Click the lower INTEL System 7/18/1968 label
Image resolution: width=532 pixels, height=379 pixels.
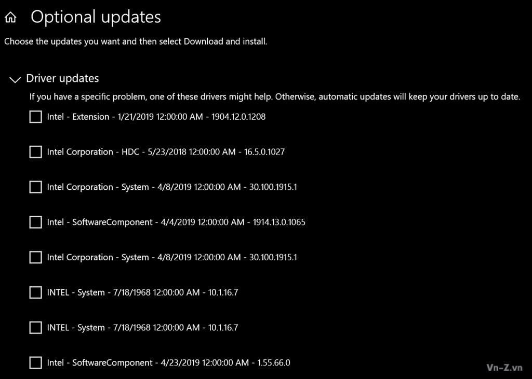pos(142,328)
